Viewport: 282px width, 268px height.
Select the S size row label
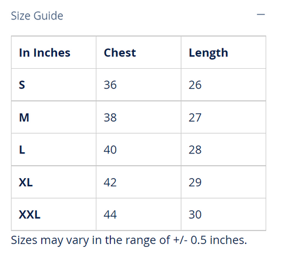(22, 85)
